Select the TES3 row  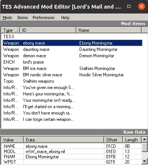[72, 37]
